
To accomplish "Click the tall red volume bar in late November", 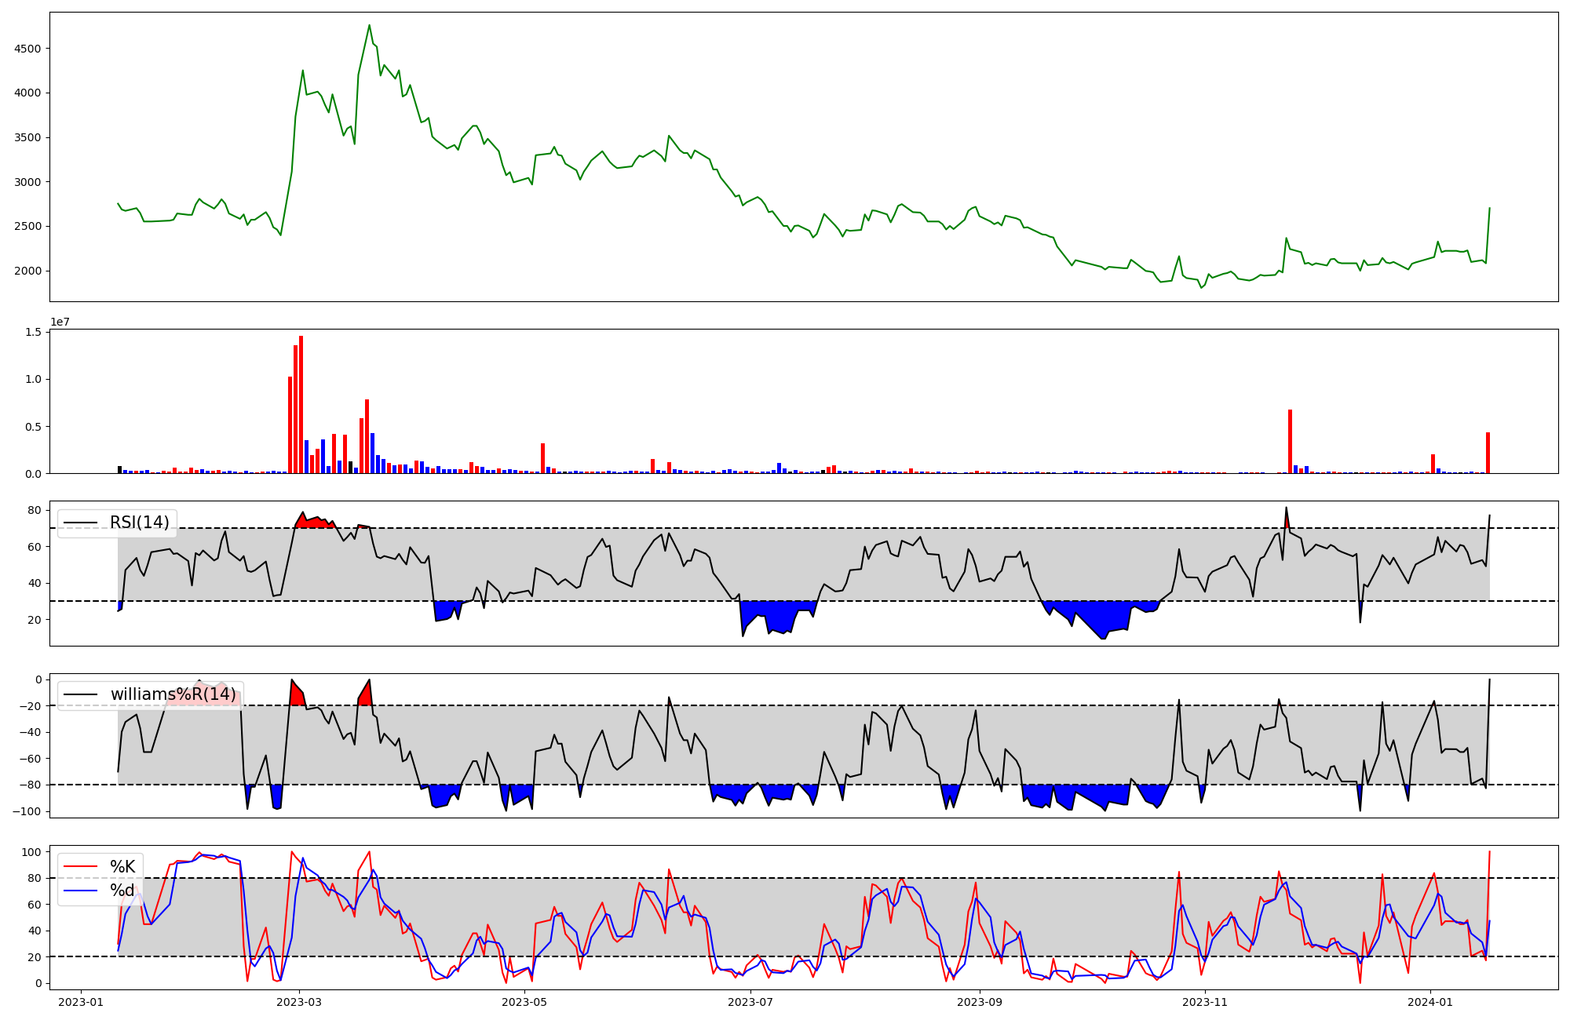I will tap(1290, 442).
